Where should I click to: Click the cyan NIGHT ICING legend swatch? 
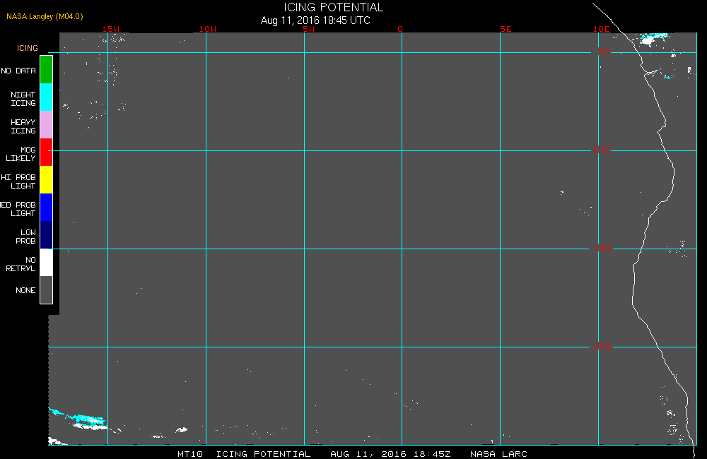pyautogui.click(x=47, y=97)
